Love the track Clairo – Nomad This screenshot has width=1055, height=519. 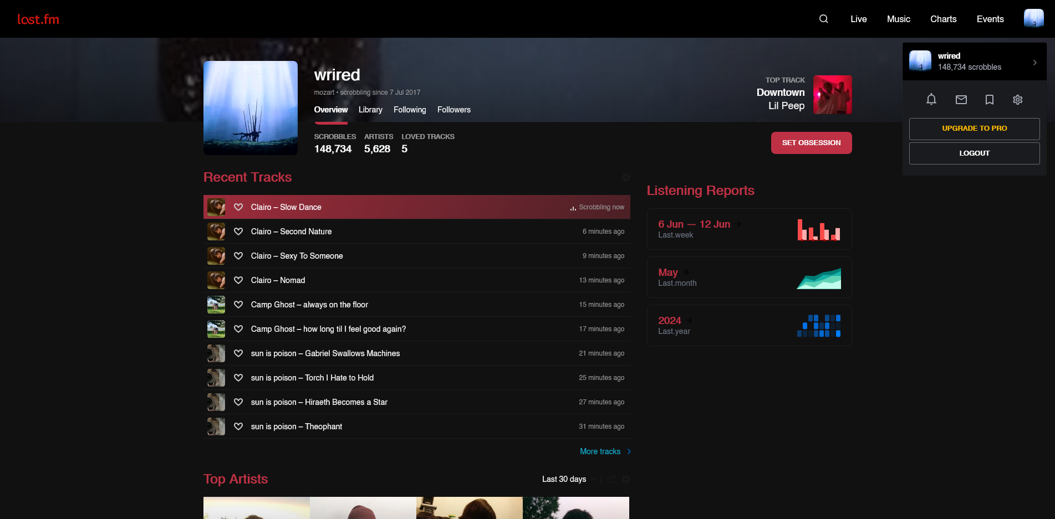tap(238, 280)
